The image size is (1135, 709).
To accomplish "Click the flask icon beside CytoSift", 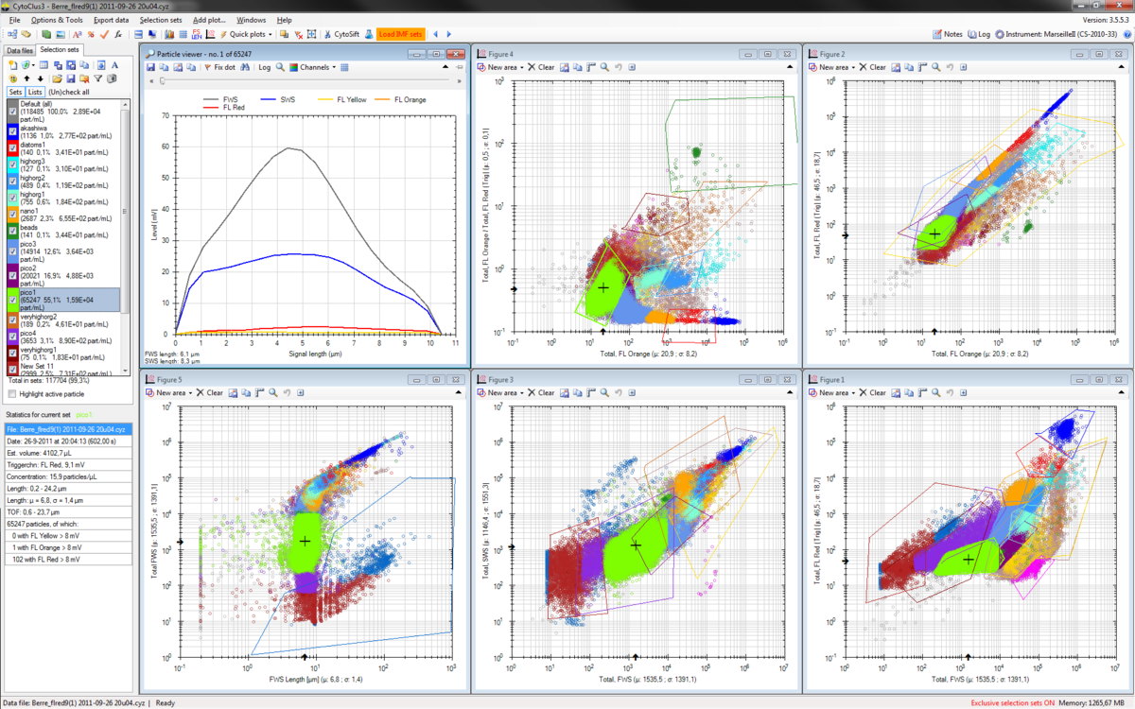I will pyautogui.click(x=368, y=34).
